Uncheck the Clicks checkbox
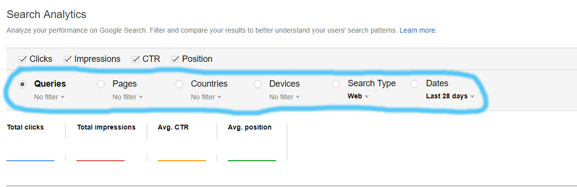Viewport: 577px width, 187px height. pyautogui.click(x=22, y=59)
